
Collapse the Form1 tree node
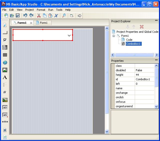pyautogui.click(x=113, y=36)
